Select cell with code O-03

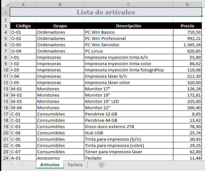click(23, 45)
